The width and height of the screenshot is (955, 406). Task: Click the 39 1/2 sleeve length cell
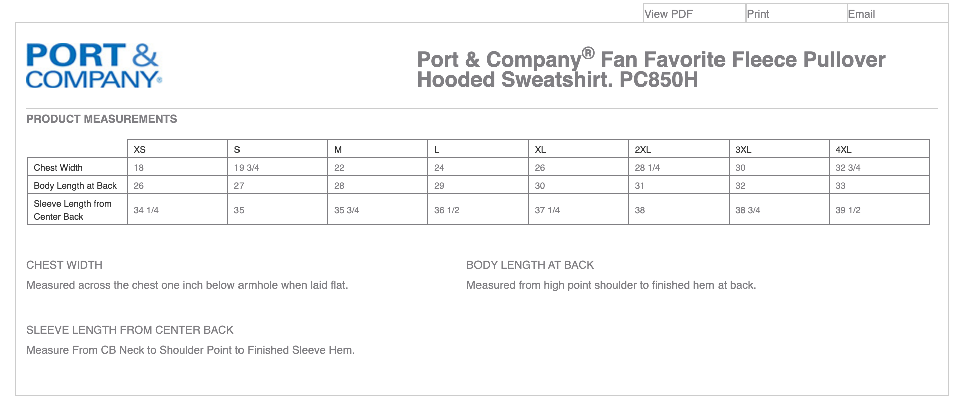848,210
